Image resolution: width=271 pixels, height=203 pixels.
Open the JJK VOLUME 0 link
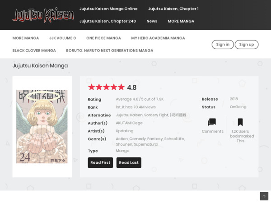coord(63,38)
